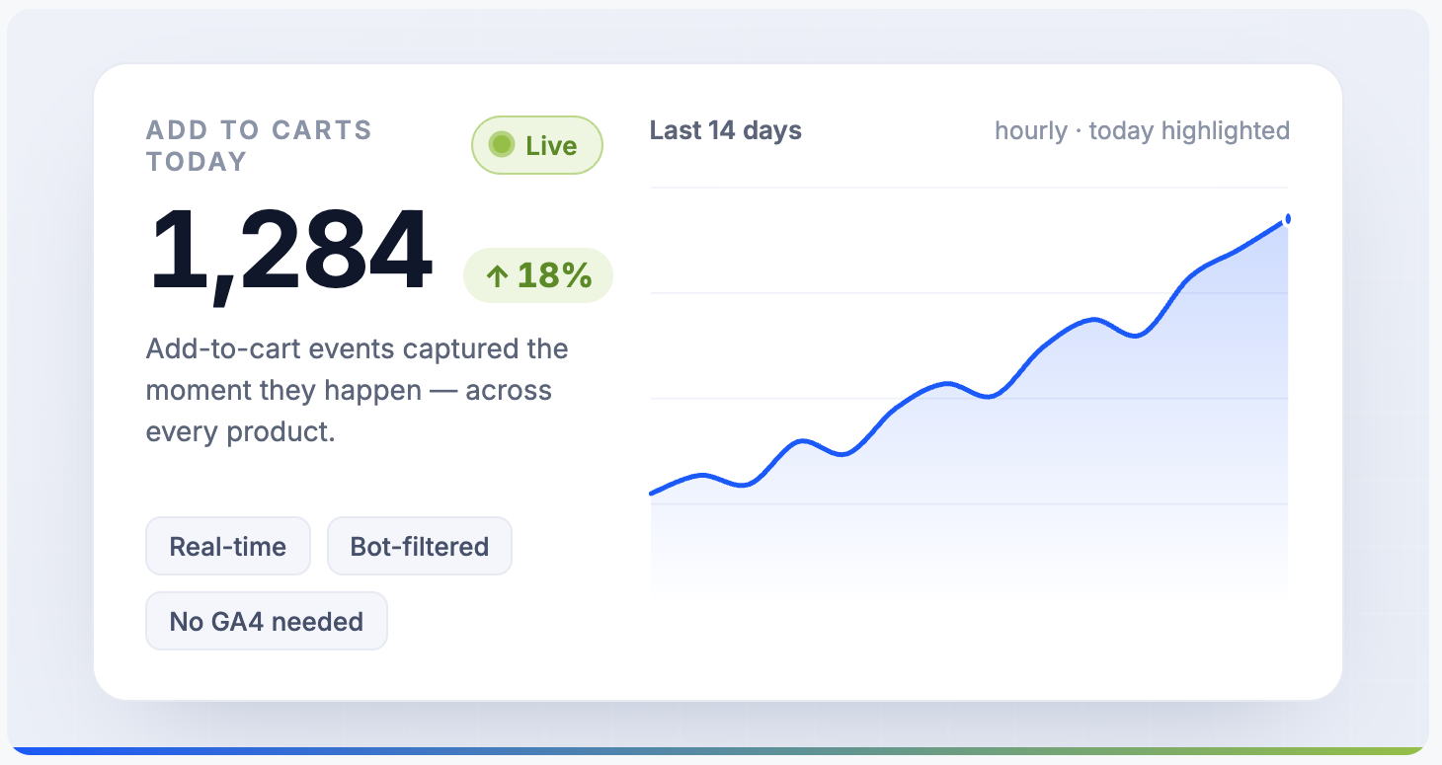Click the chart's latest data point dot

click(x=1287, y=219)
